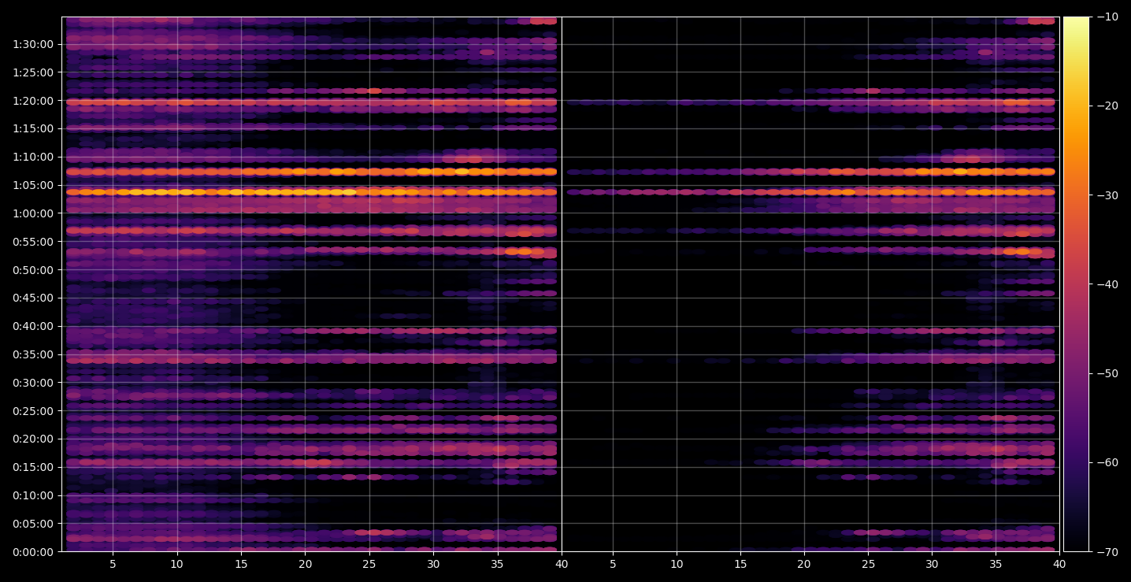Pick x-axis label 35 under the right heatmap
This screenshot has height=582, width=1131.
(x=996, y=564)
